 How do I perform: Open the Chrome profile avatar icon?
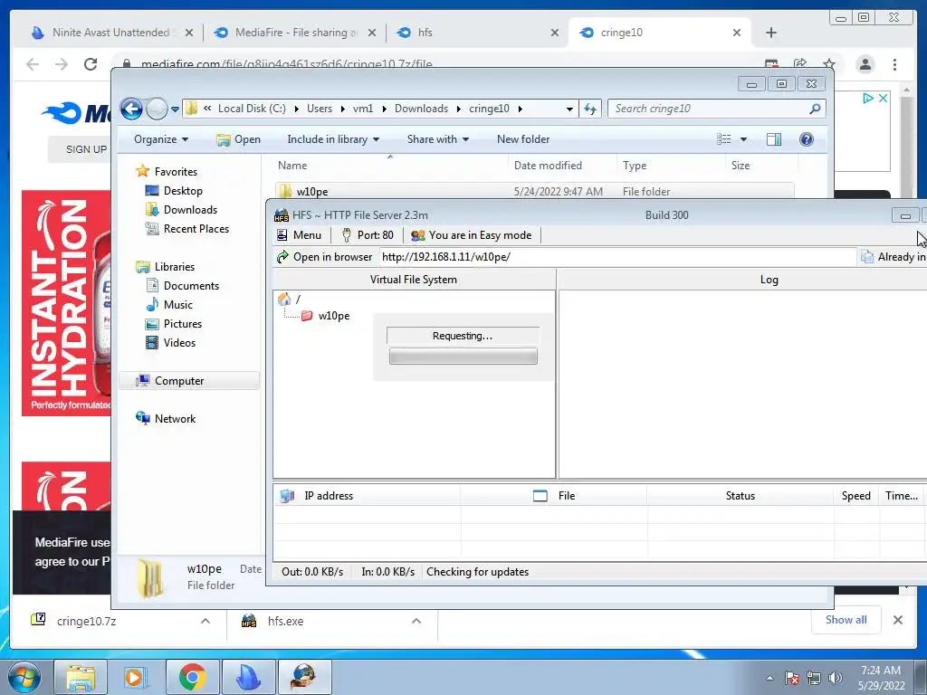click(x=865, y=64)
